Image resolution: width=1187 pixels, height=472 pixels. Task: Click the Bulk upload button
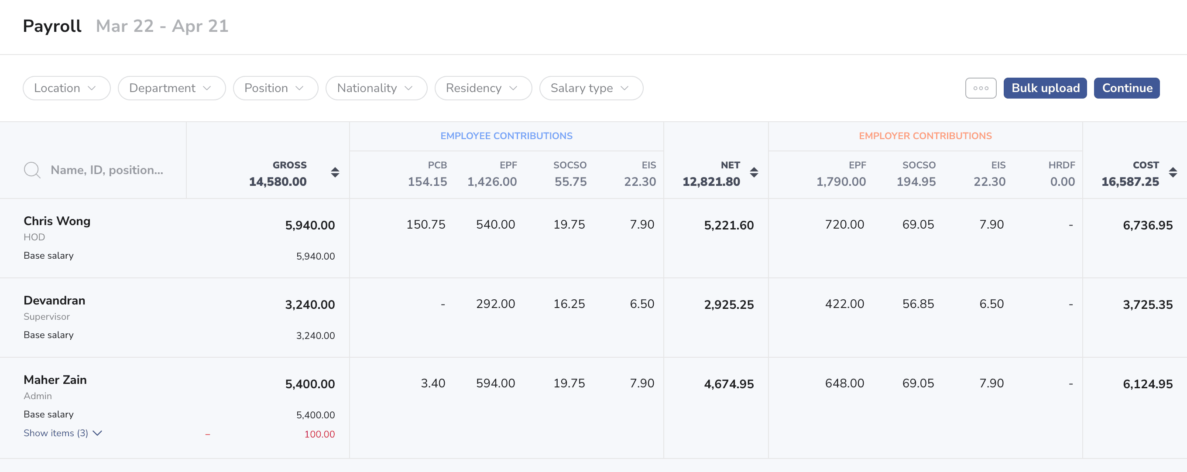point(1045,88)
